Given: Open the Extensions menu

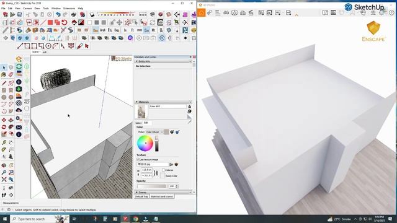Looking at the screenshot, I should 69,8.
